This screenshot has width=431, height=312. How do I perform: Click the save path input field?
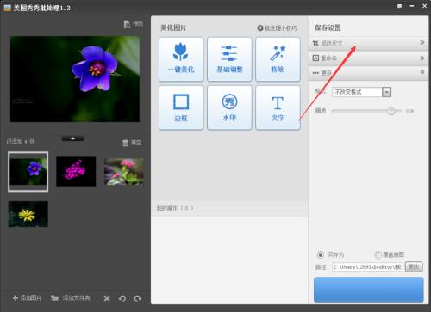[x=367, y=267]
